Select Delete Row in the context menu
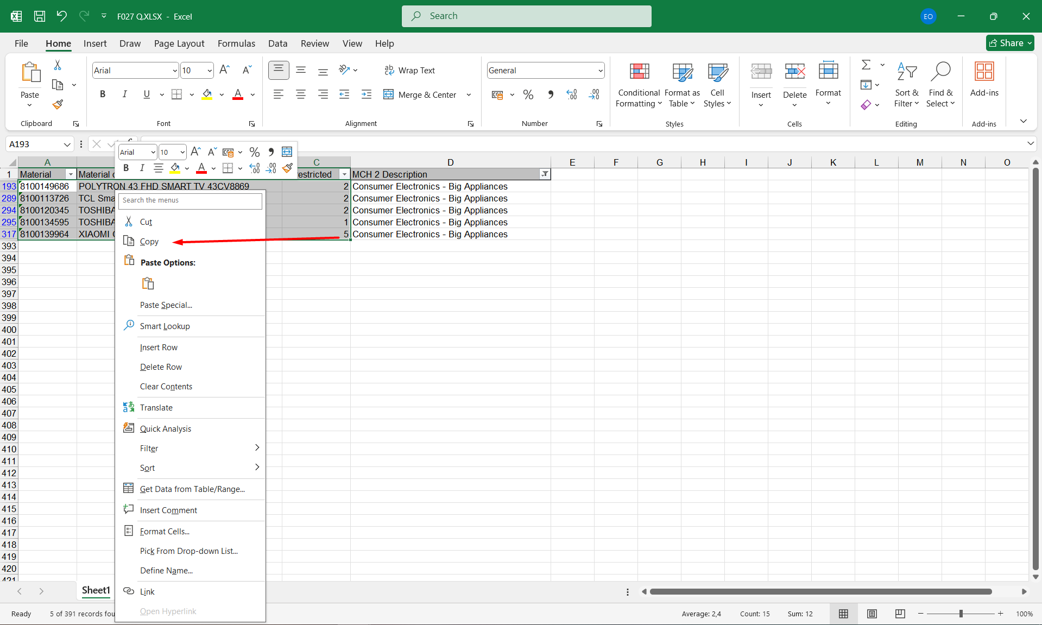The width and height of the screenshot is (1042, 625). (161, 367)
